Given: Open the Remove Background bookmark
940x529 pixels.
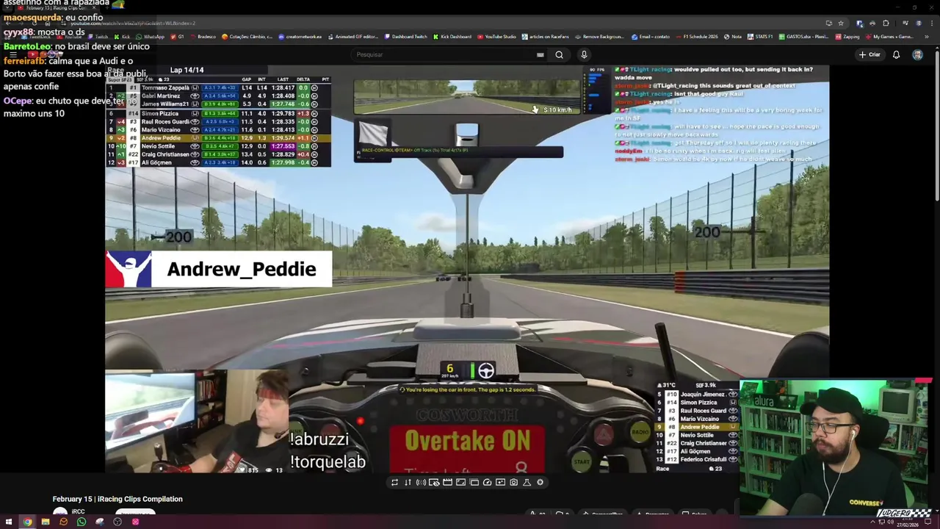Looking at the screenshot, I should coord(599,37).
